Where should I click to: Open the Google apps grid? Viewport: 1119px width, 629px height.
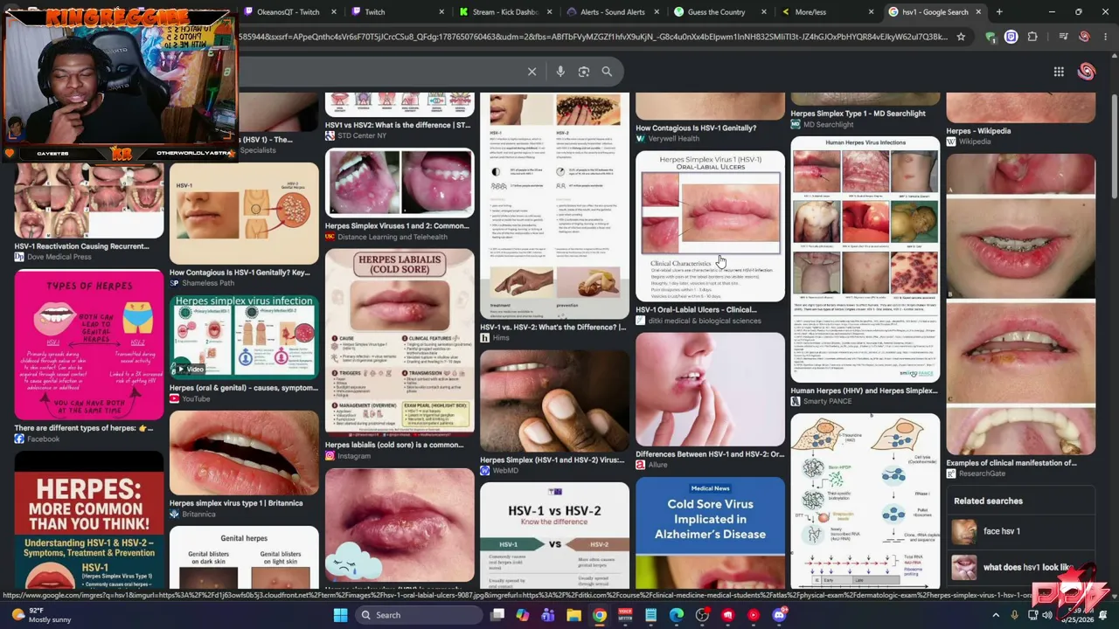click(1059, 72)
